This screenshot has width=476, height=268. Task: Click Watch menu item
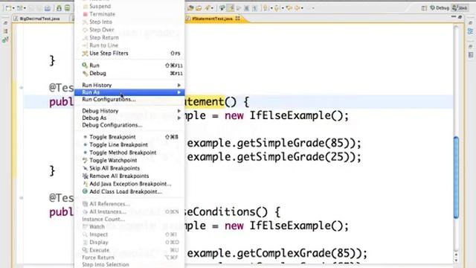(129, 226)
